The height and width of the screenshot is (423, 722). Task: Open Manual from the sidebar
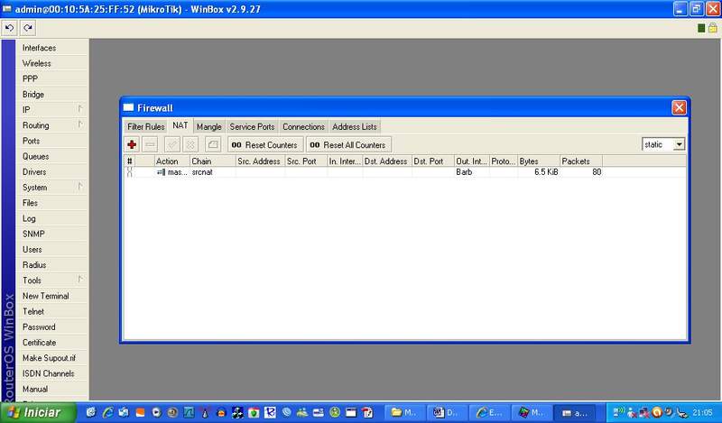52,389
